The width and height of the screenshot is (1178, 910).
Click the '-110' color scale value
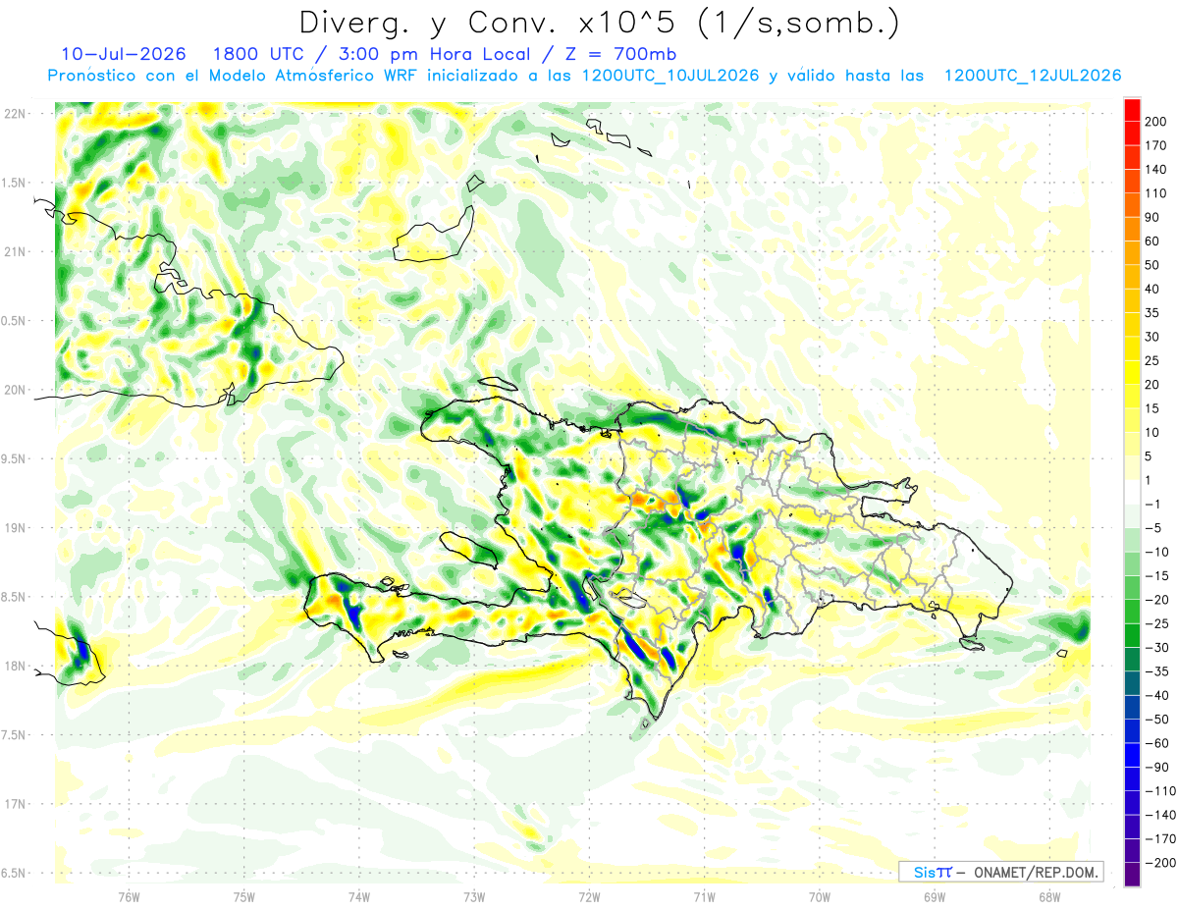pyautogui.click(x=1160, y=791)
